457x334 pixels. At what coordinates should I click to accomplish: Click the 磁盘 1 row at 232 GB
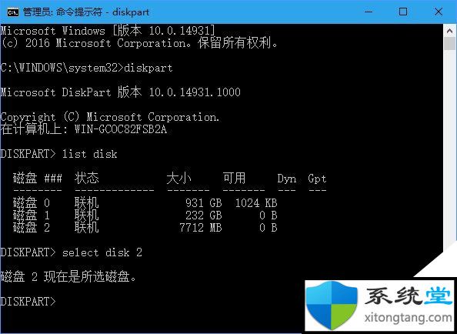pyautogui.click(x=145, y=215)
